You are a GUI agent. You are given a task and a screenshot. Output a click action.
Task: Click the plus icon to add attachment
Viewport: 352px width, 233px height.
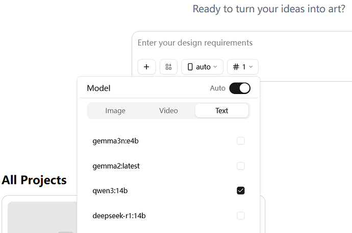pos(146,67)
